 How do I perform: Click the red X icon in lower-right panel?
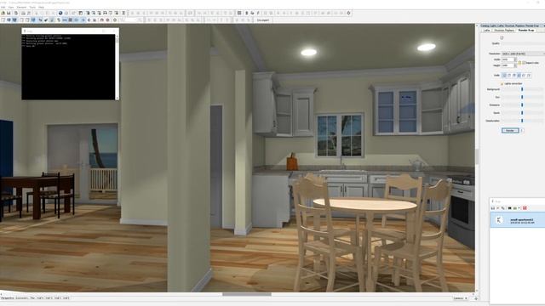(x=525, y=208)
